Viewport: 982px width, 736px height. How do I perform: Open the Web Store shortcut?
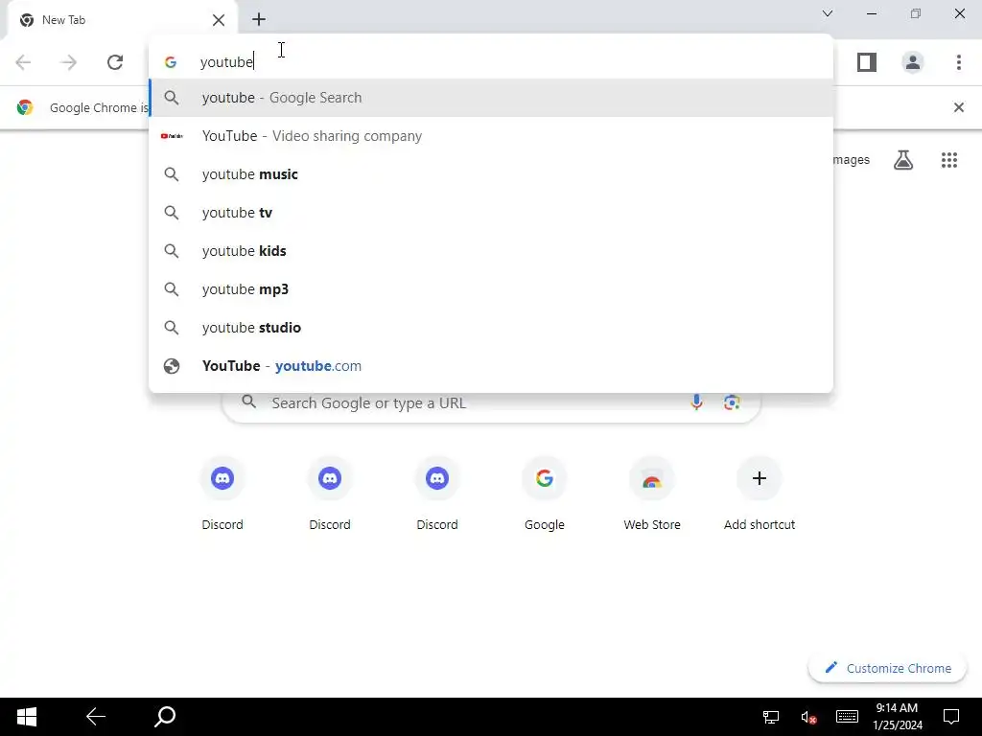(x=652, y=494)
